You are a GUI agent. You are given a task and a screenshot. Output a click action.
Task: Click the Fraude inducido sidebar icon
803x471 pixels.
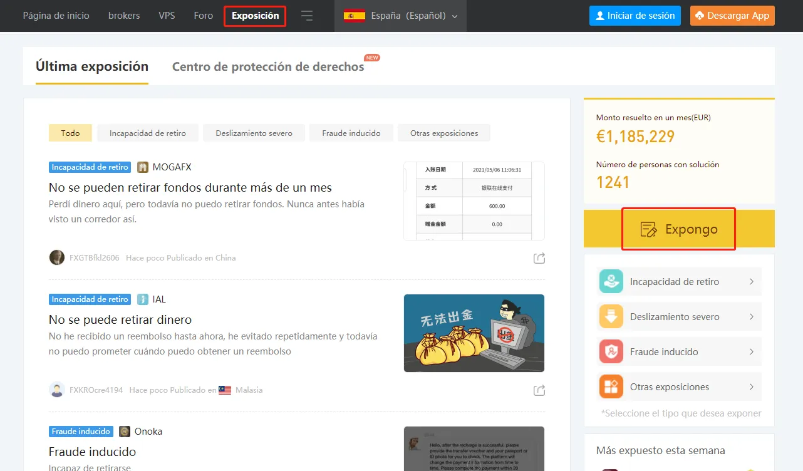coord(611,351)
